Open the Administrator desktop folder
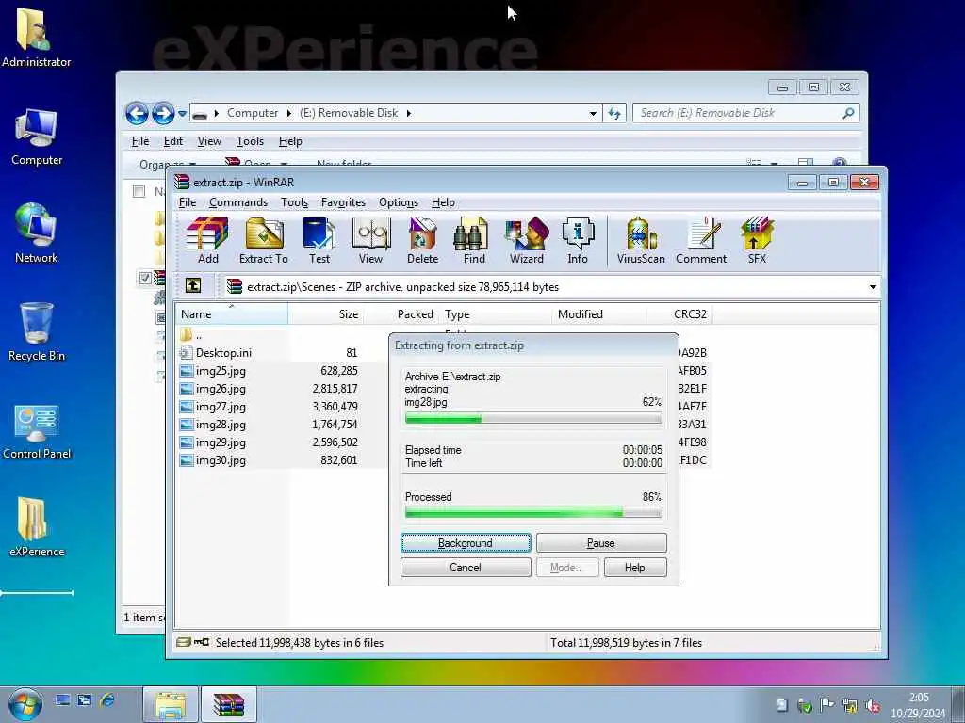The image size is (965, 723). click(x=36, y=38)
